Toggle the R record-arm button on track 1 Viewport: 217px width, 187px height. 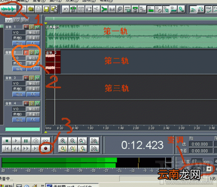click(x=26, y=27)
